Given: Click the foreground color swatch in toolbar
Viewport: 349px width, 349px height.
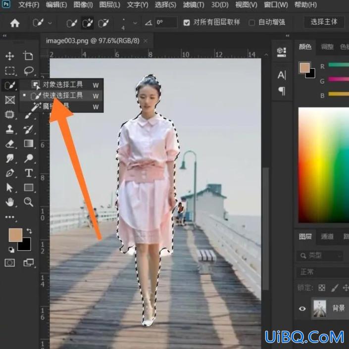Looking at the screenshot, I should [x=15, y=235].
